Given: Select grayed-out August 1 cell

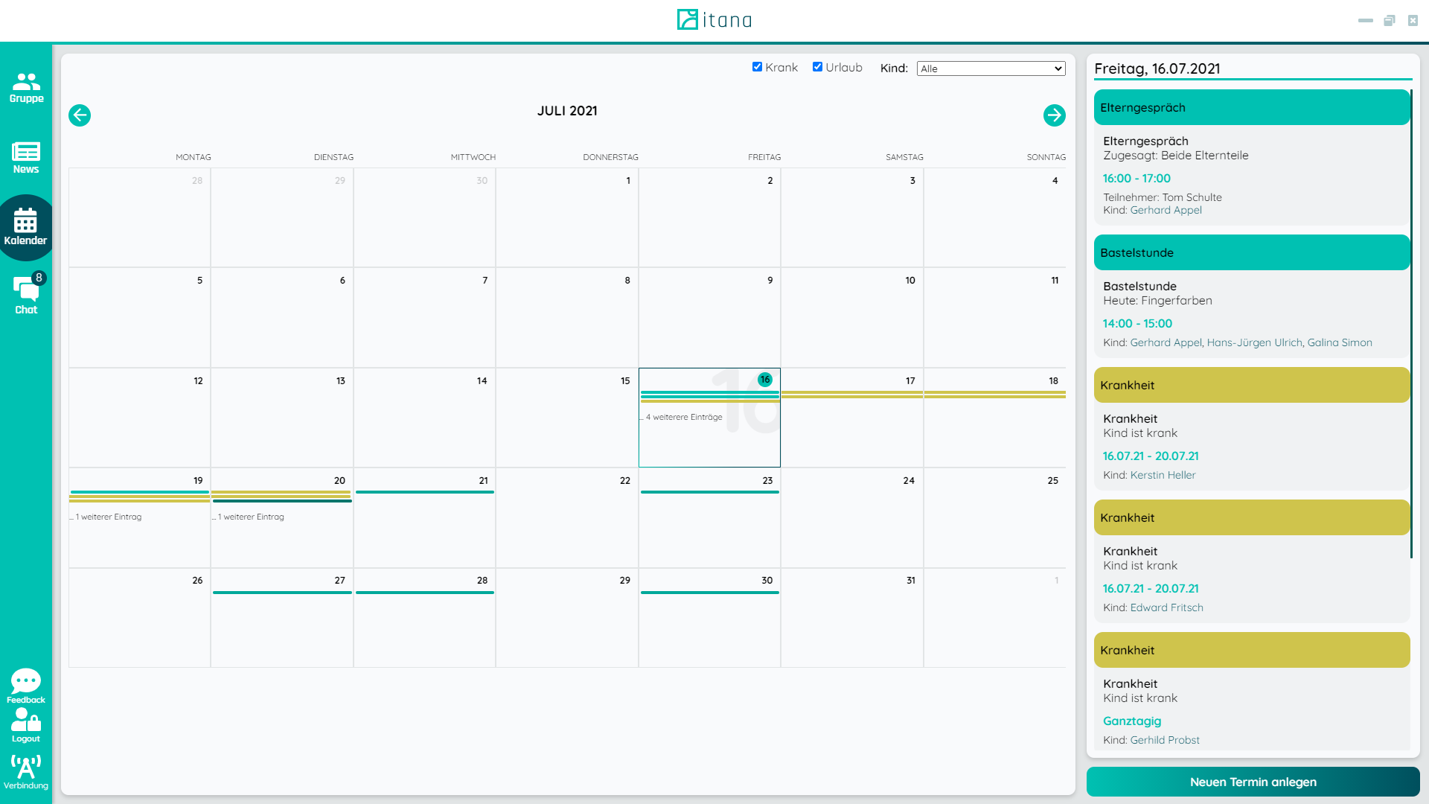Looking at the screenshot, I should pyautogui.click(x=994, y=618).
